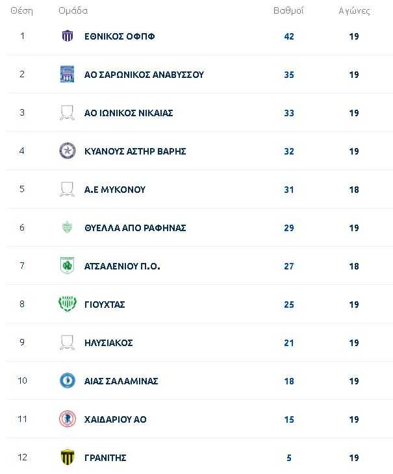Viewport: 393px width, 474px height.
Task: Click the ΑΟ ΣΑΡΩΝΙΚΟΣ ΑΝΑΒΥΣΣΟΥ team logo
Action: pyautogui.click(x=67, y=74)
